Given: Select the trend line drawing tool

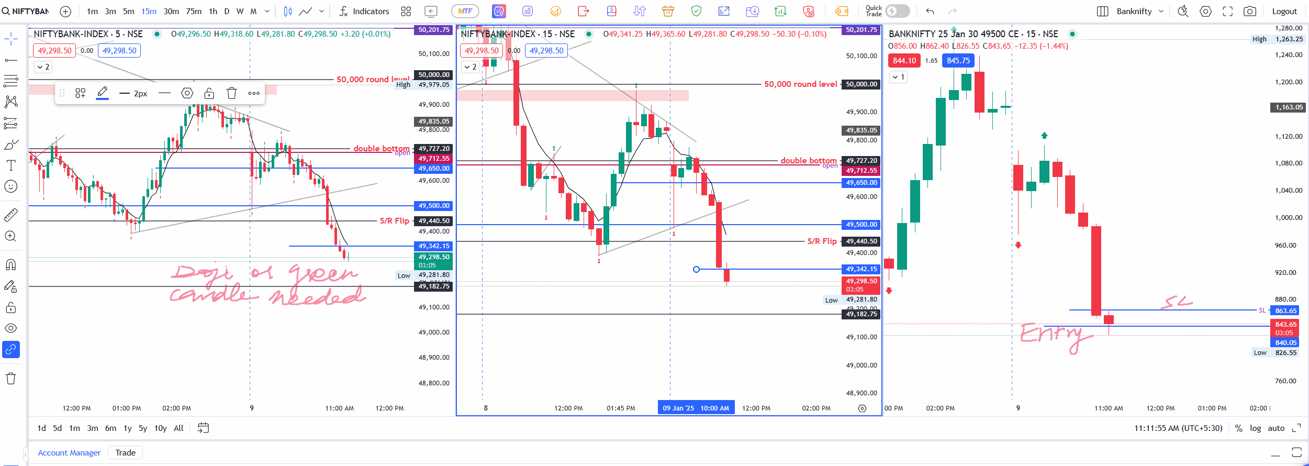Looking at the screenshot, I should [x=11, y=60].
